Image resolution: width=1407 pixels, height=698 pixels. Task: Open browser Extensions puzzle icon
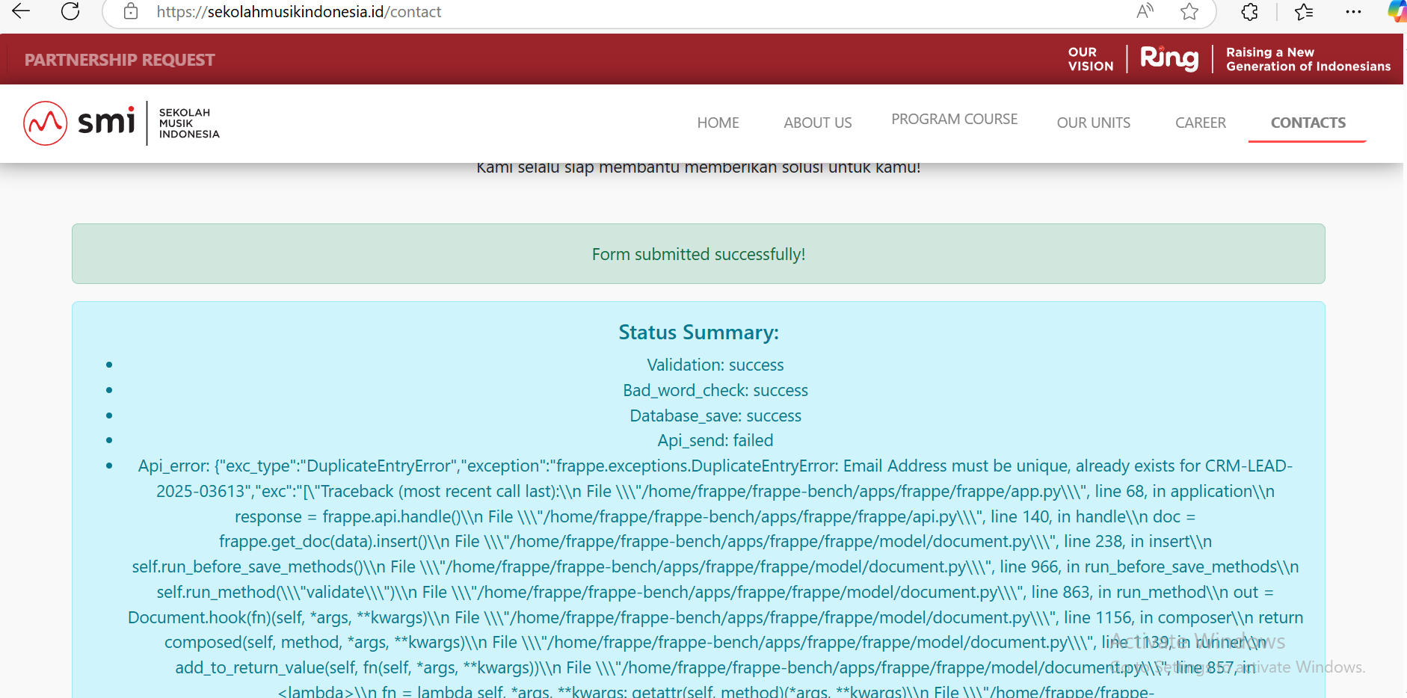point(1249,11)
